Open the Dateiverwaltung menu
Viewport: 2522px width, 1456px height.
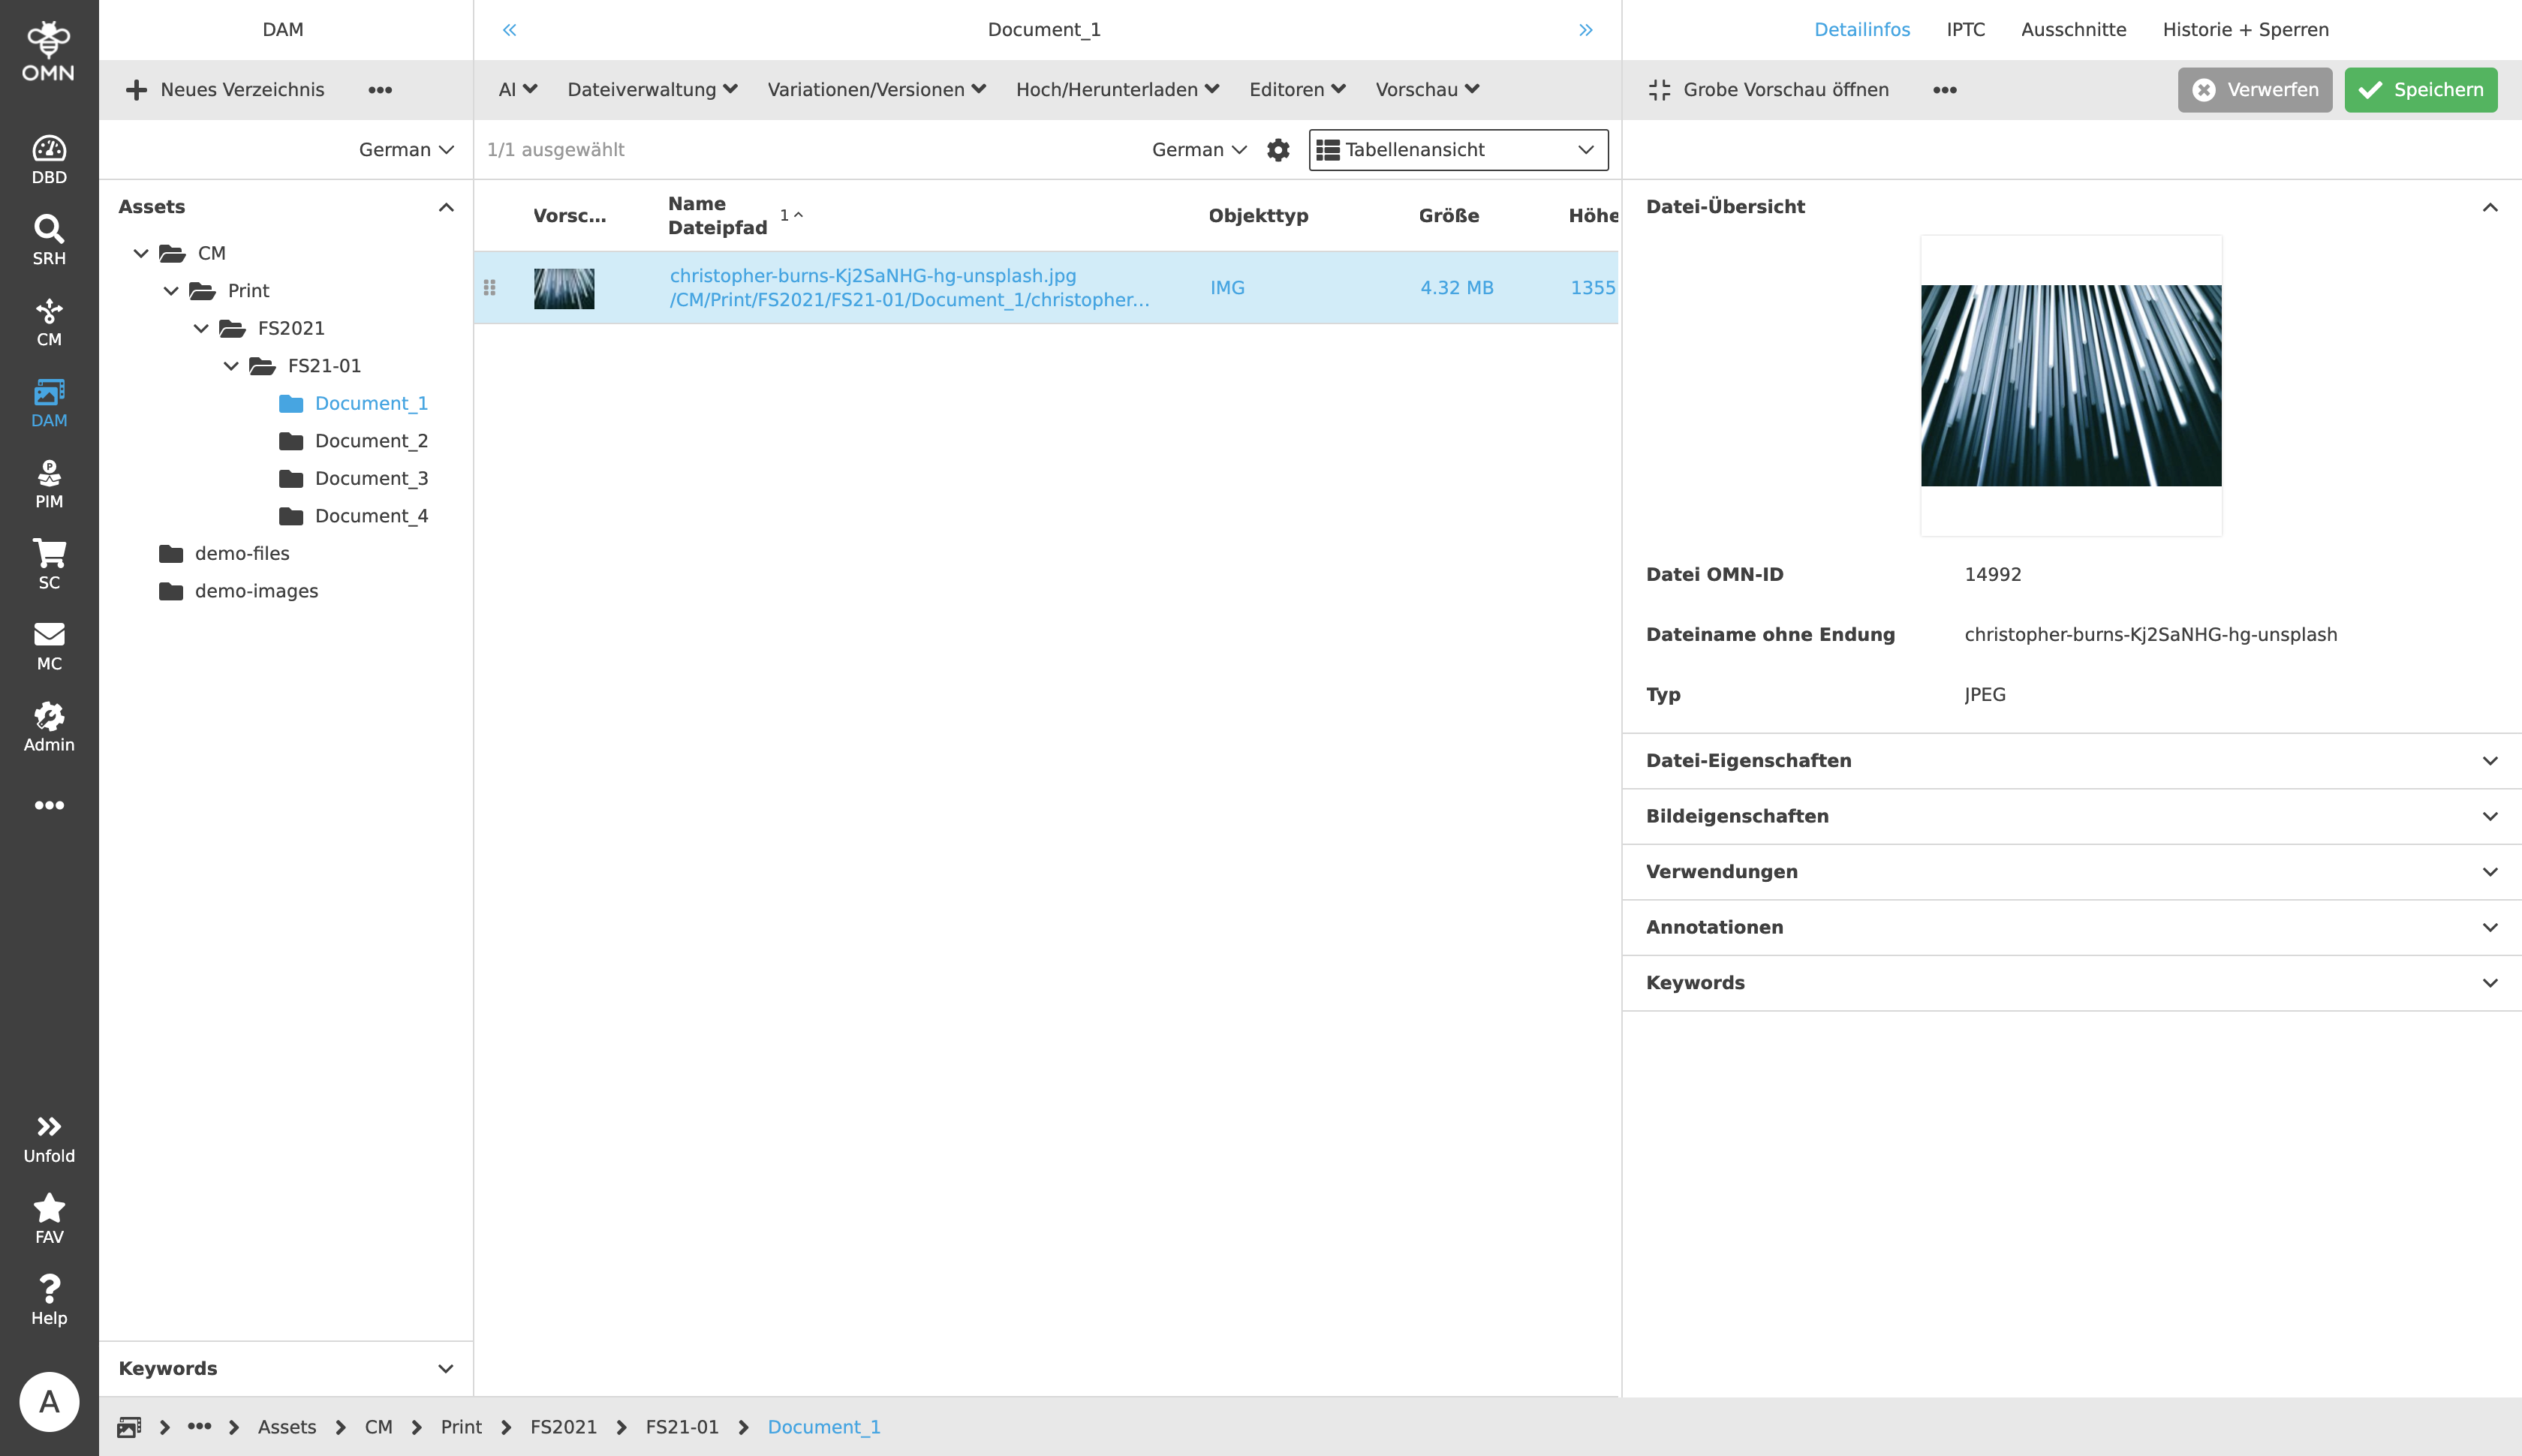652,90
